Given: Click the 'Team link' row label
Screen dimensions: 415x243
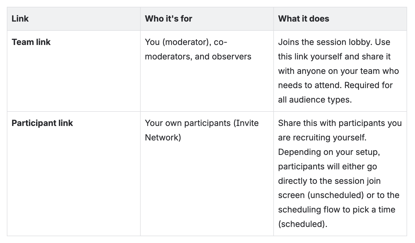Looking at the screenshot, I should point(31,42).
